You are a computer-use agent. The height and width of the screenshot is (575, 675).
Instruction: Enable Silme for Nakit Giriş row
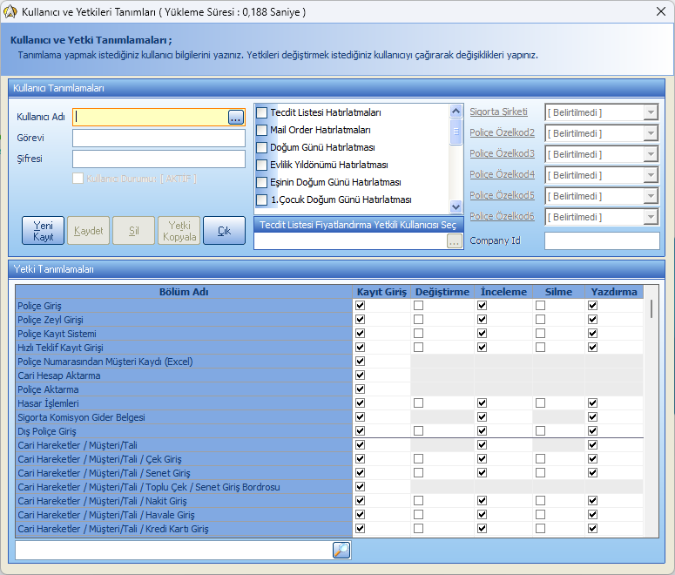(x=540, y=500)
